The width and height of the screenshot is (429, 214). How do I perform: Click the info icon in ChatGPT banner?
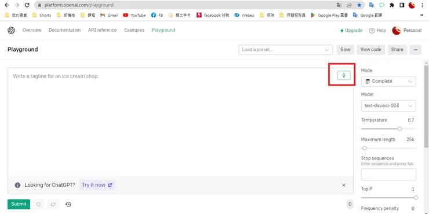click(17, 185)
